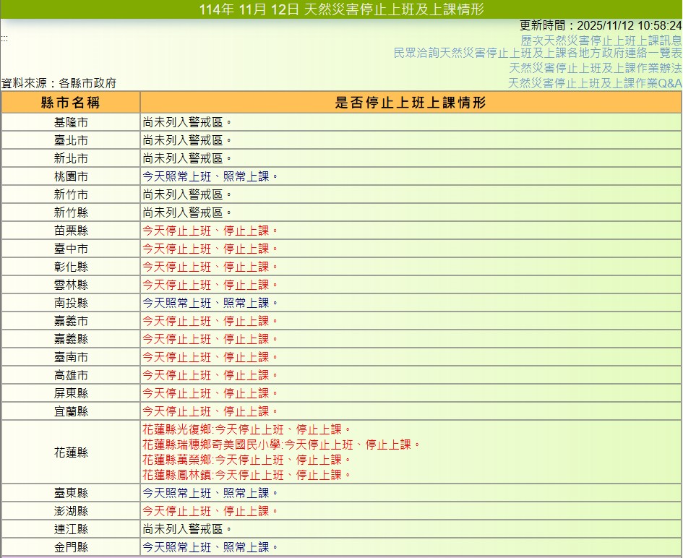Select the 基隆市 county name cell
This screenshot has height=558, width=683.
(71, 122)
